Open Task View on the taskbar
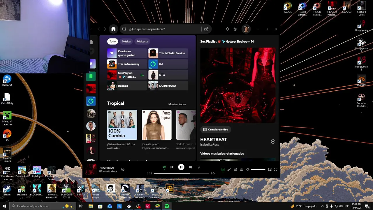 (81, 206)
